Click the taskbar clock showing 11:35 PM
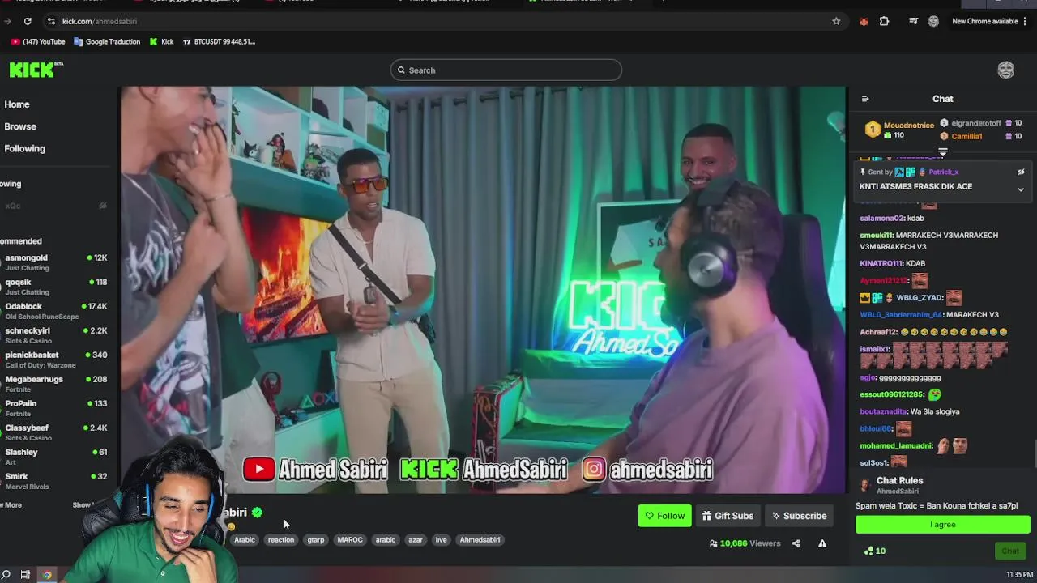Image resolution: width=1037 pixels, height=583 pixels. [x=1020, y=575]
